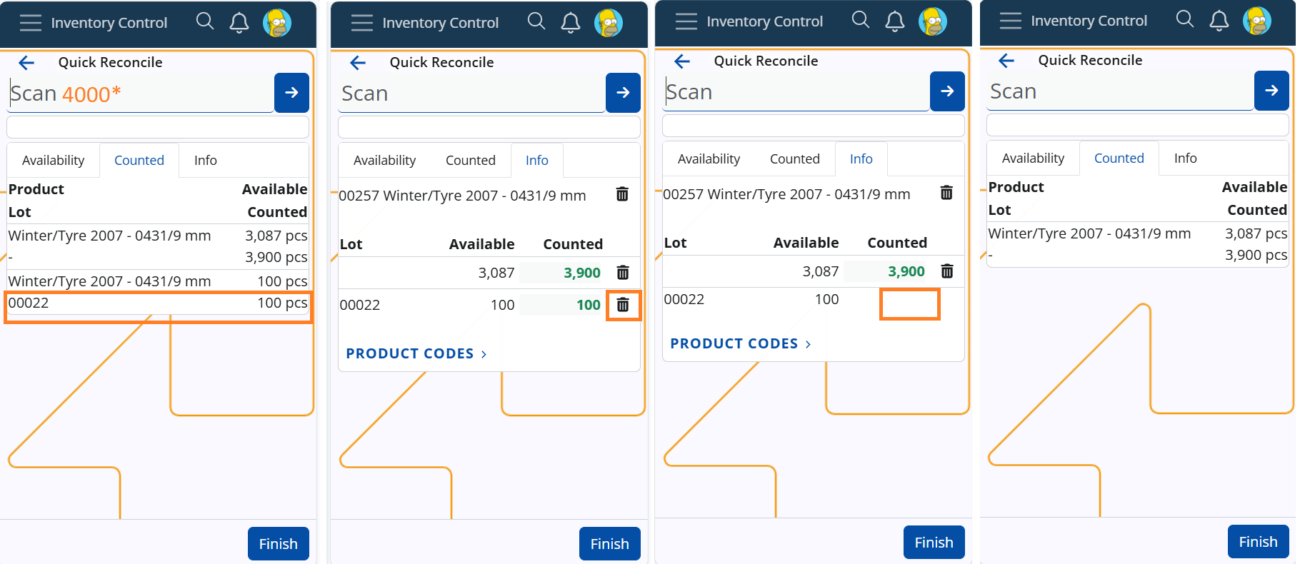Open hamburger menu in the second screen

pyautogui.click(x=362, y=23)
